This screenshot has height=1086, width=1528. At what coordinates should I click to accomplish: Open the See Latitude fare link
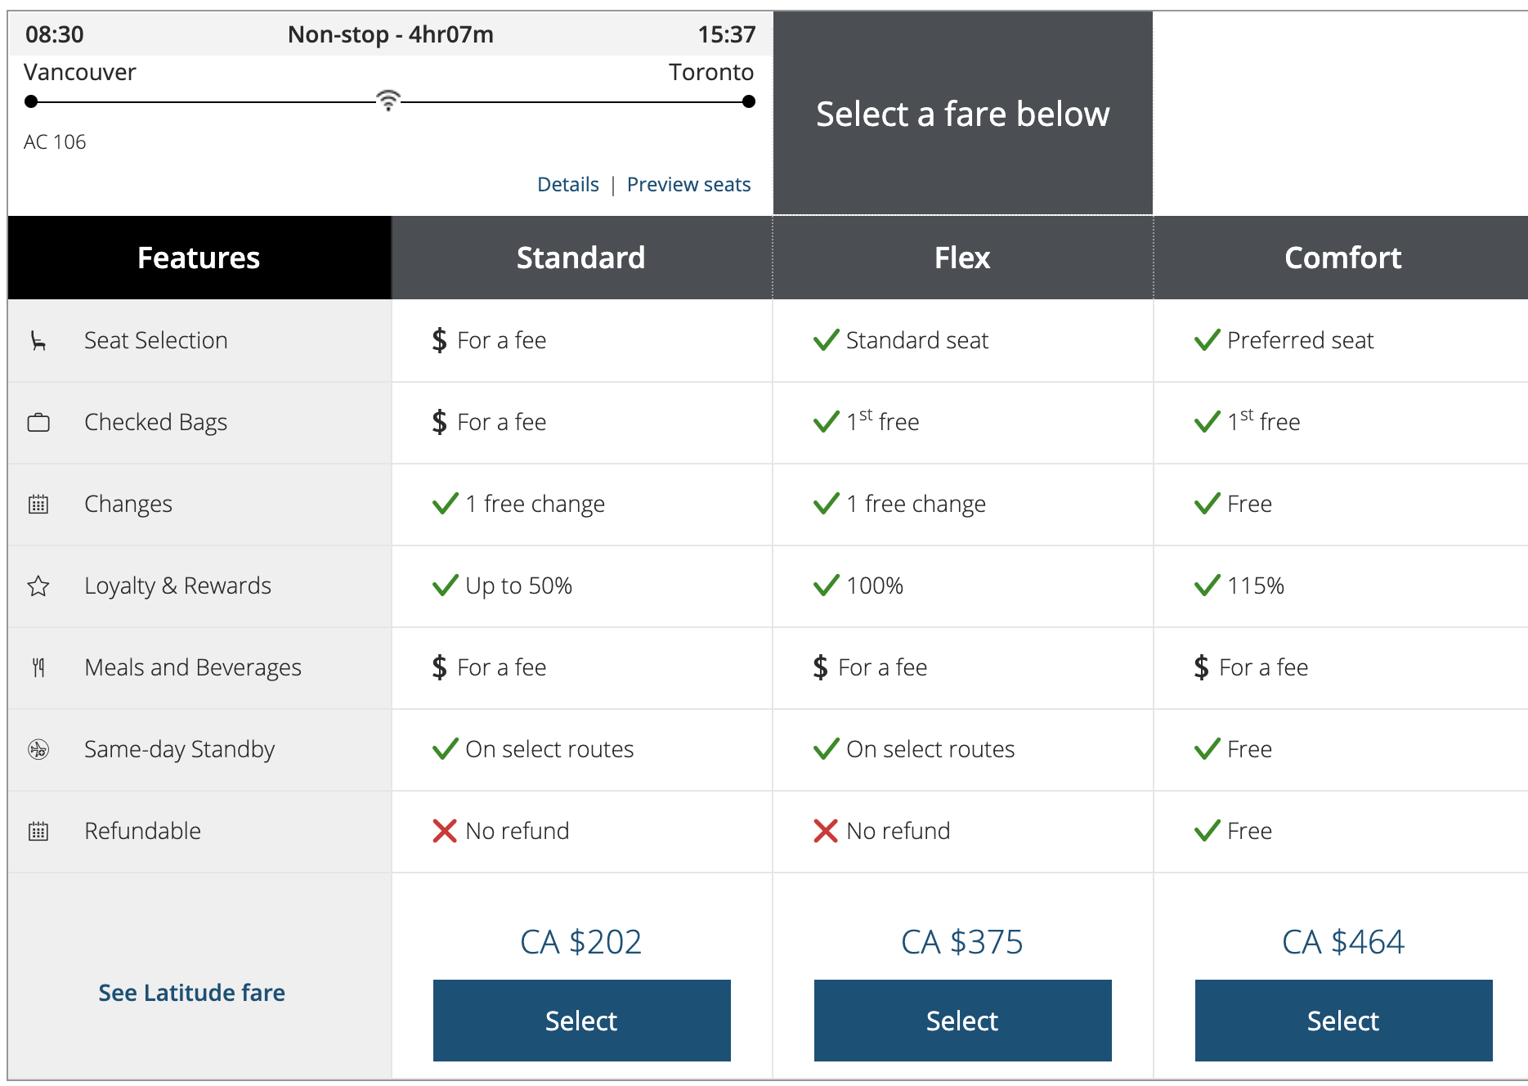[x=191, y=993]
